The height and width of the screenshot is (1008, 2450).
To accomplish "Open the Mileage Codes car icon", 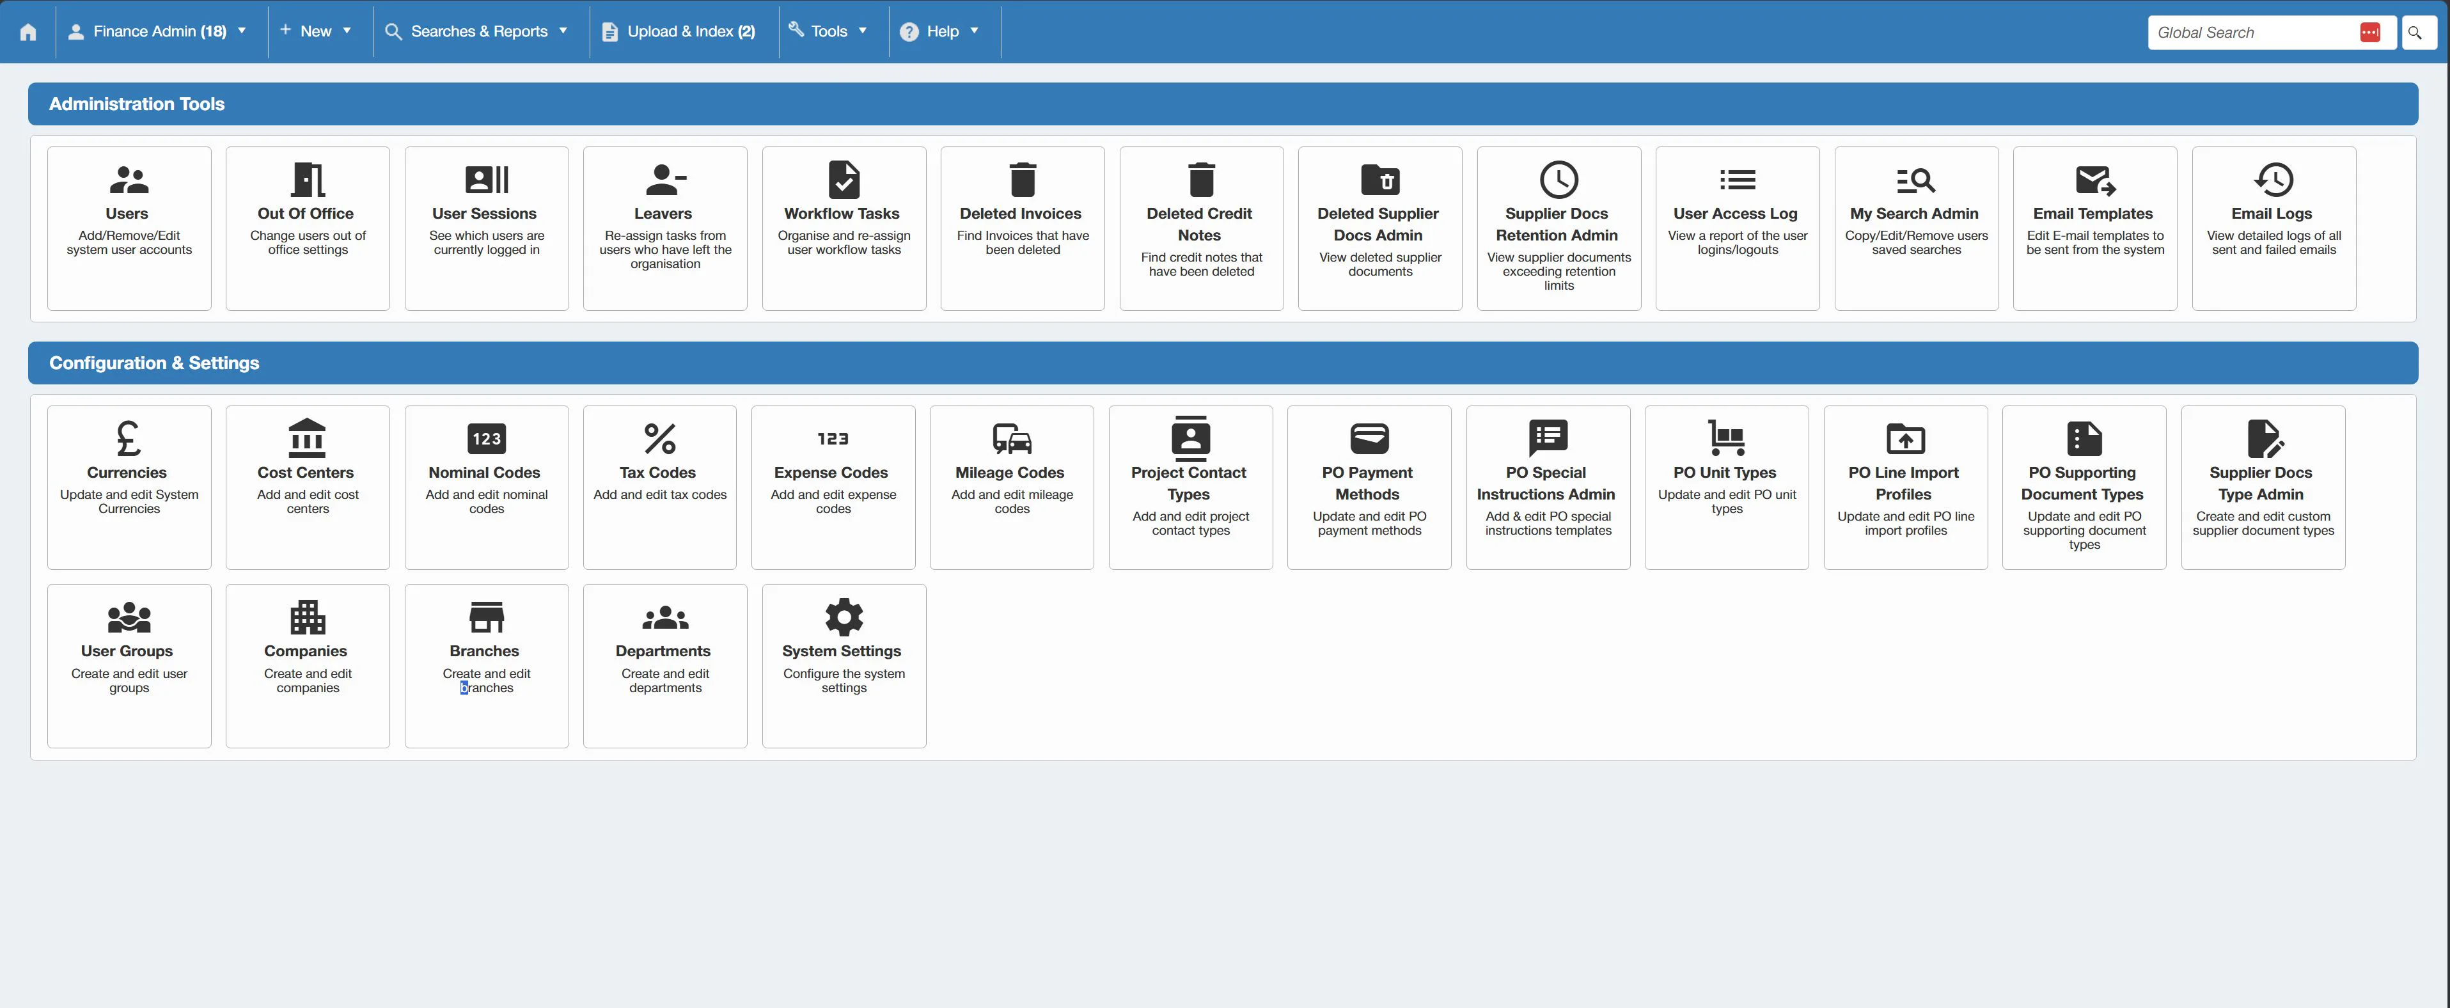I will coord(1012,438).
